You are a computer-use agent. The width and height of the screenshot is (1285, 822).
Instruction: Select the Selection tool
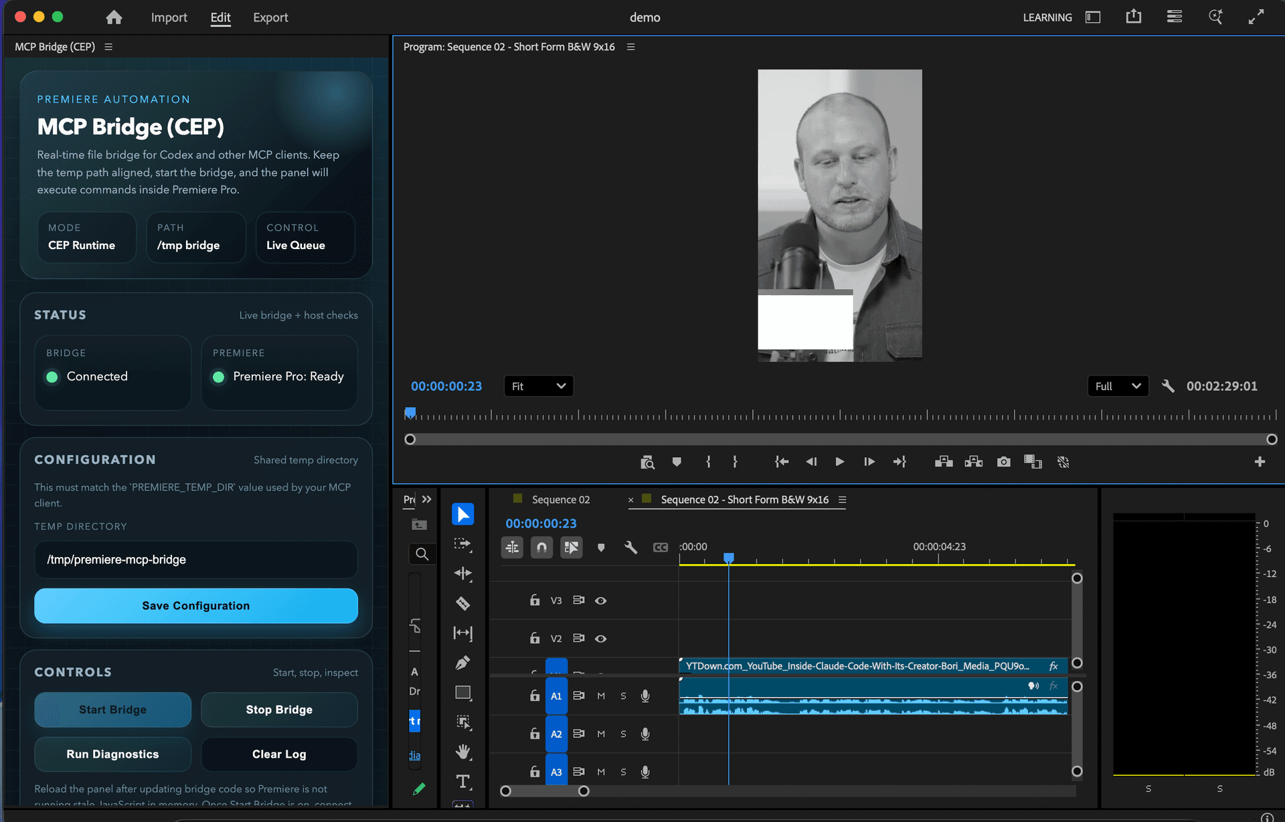462,514
